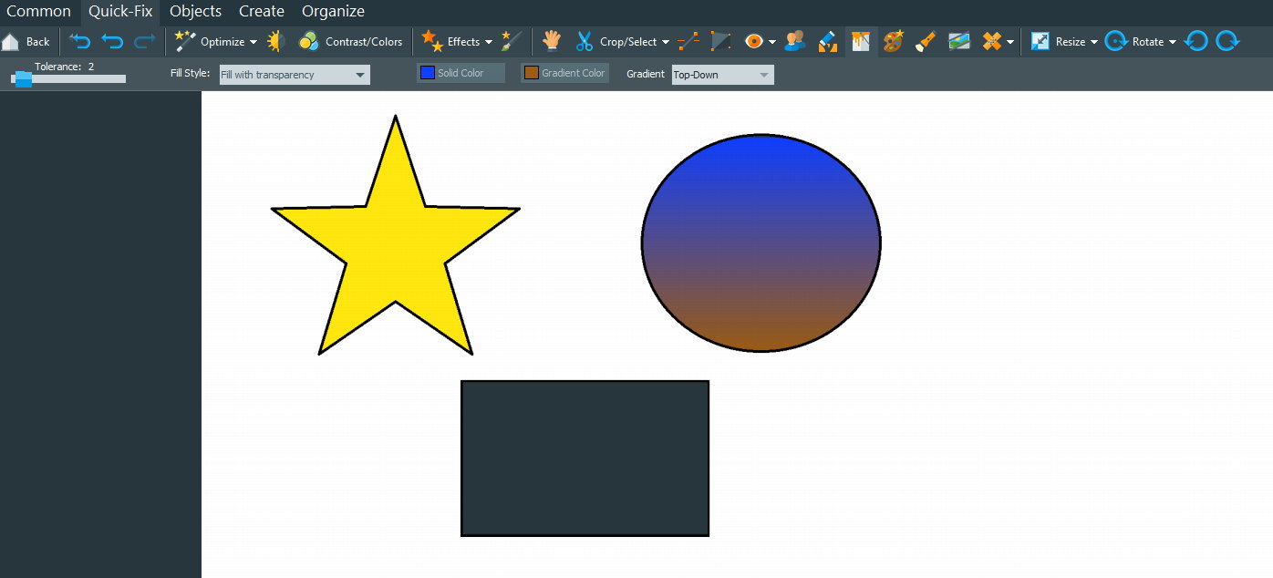Click the red-eye correction eye icon
Image resolution: width=1273 pixels, height=578 pixels.
tap(753, 41)
